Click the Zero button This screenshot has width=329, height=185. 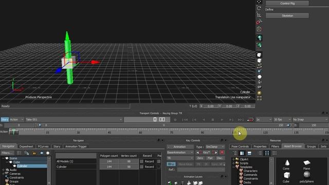[200, 158]
